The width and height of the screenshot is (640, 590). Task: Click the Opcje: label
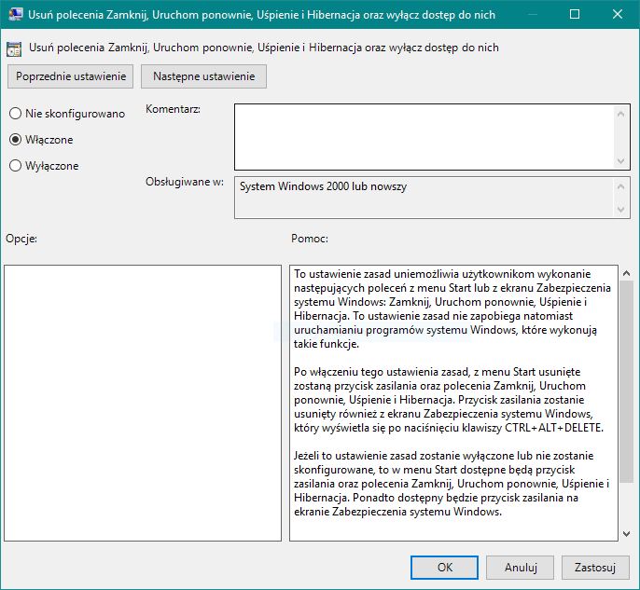coord(21,239)
